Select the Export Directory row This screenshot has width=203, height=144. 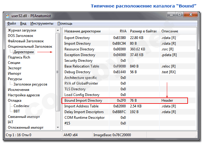pos(77,38)
